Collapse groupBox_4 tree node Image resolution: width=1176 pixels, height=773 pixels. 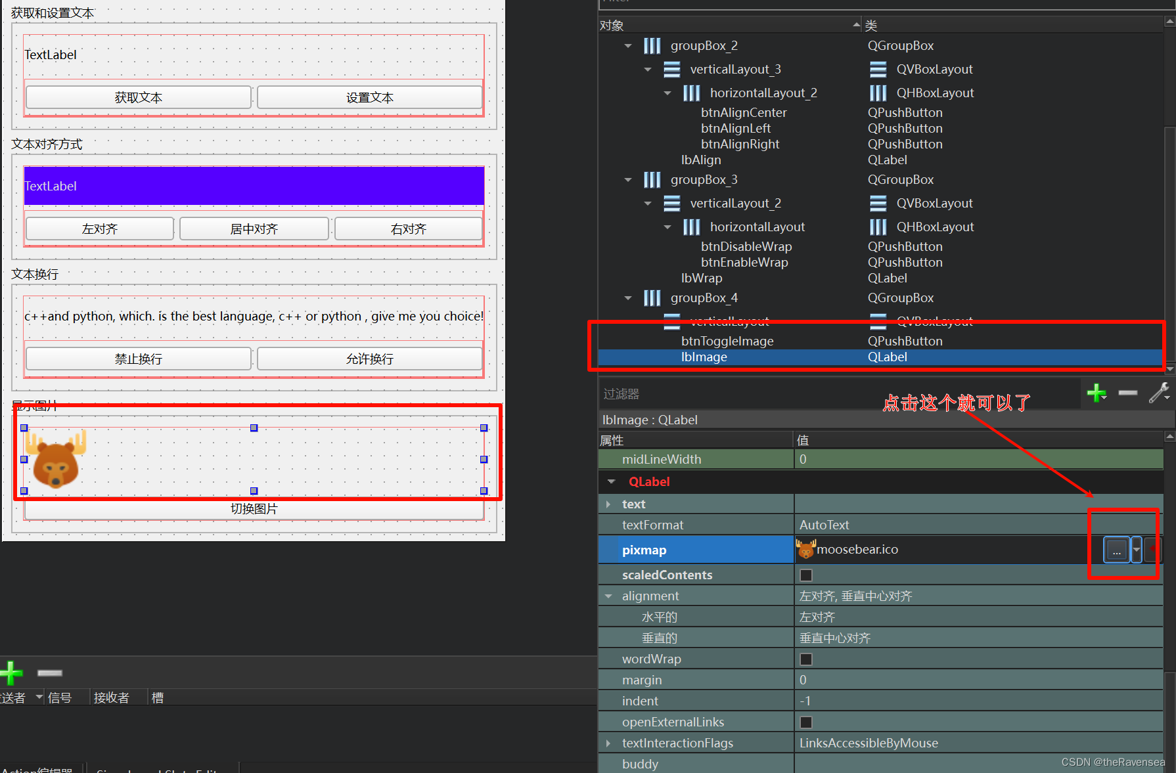628,298
